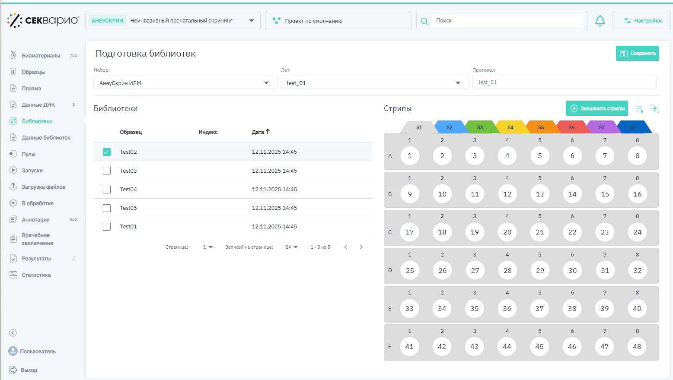Pick the purple S7 strip color tab
The width and height of the screenshot is (673, 380).
pyautogui.click(x=602, y=127)
